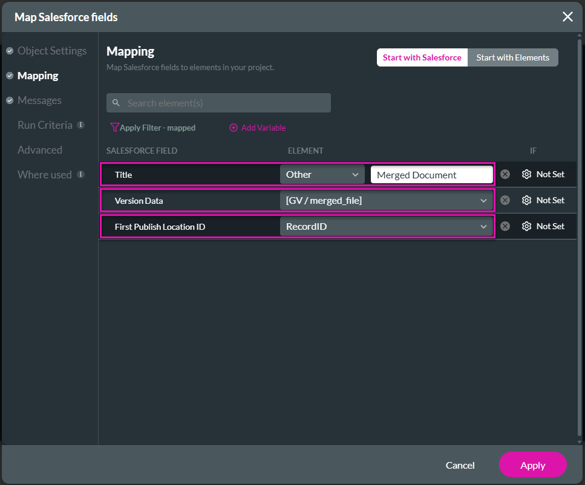Viewport: 585px width, 485px height.
Task: Open the Object Settings section
Action: 52,51
